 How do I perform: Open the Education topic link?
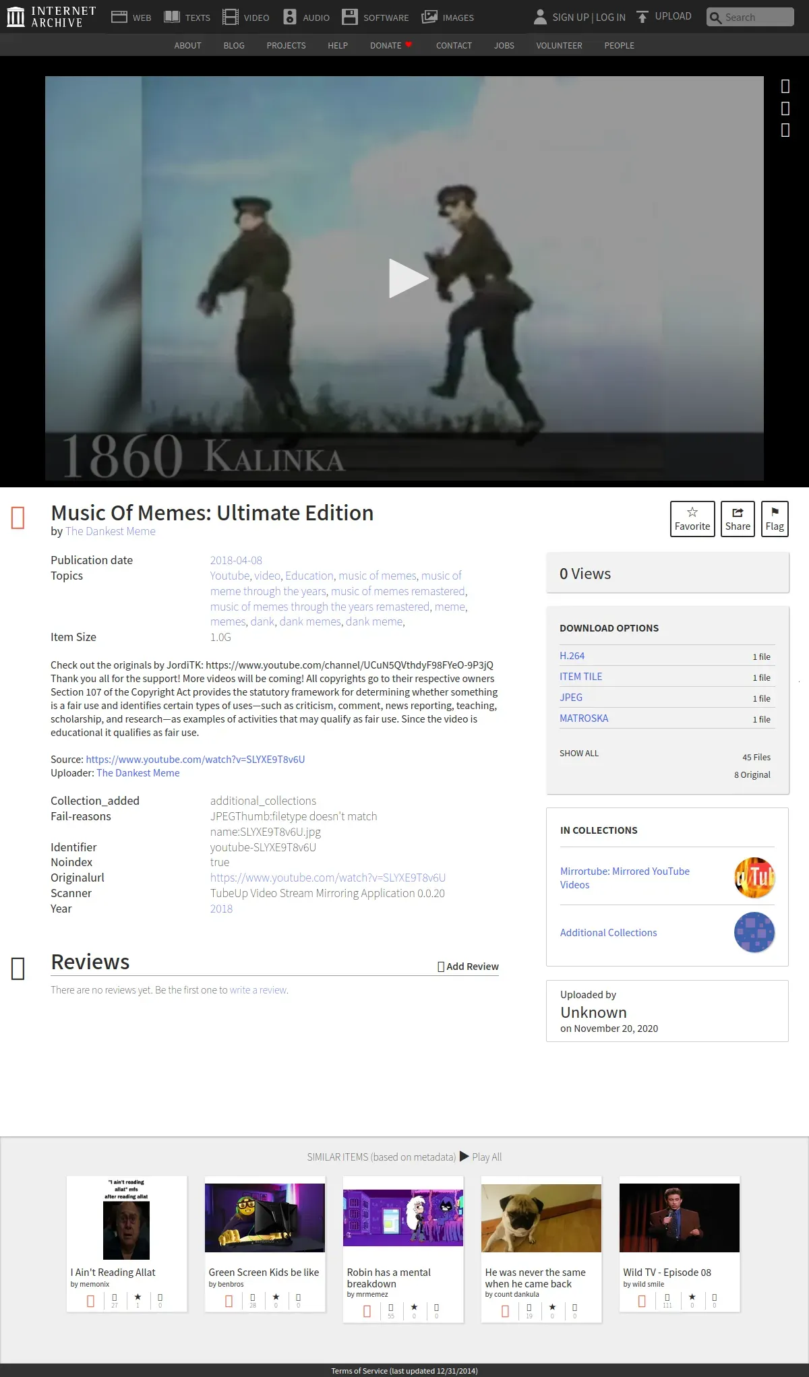click(309, 576)
